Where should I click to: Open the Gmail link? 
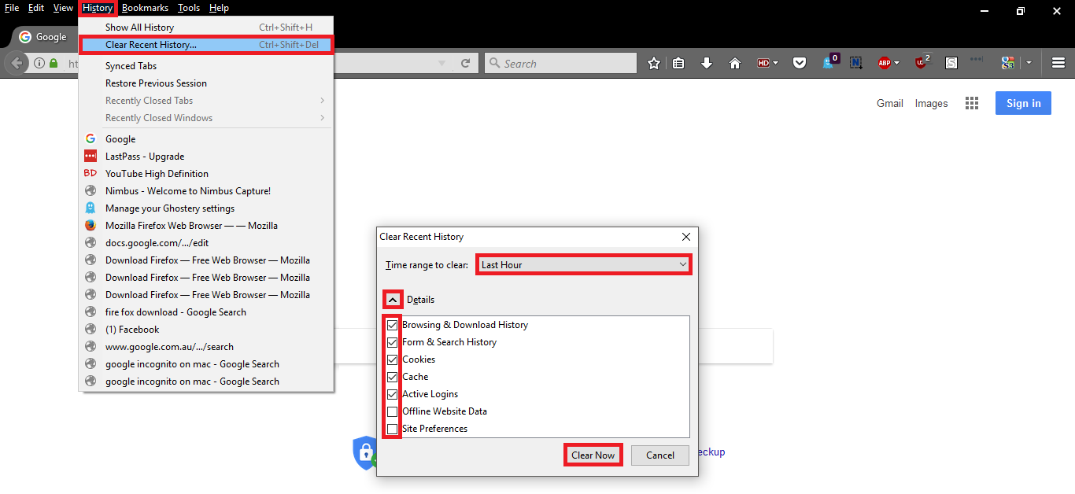coord(890,103)
